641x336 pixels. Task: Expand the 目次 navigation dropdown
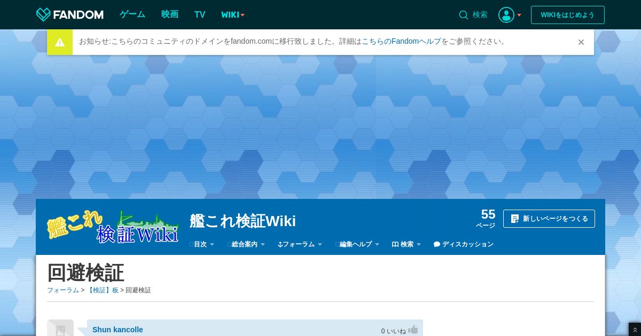pos(202,244)
